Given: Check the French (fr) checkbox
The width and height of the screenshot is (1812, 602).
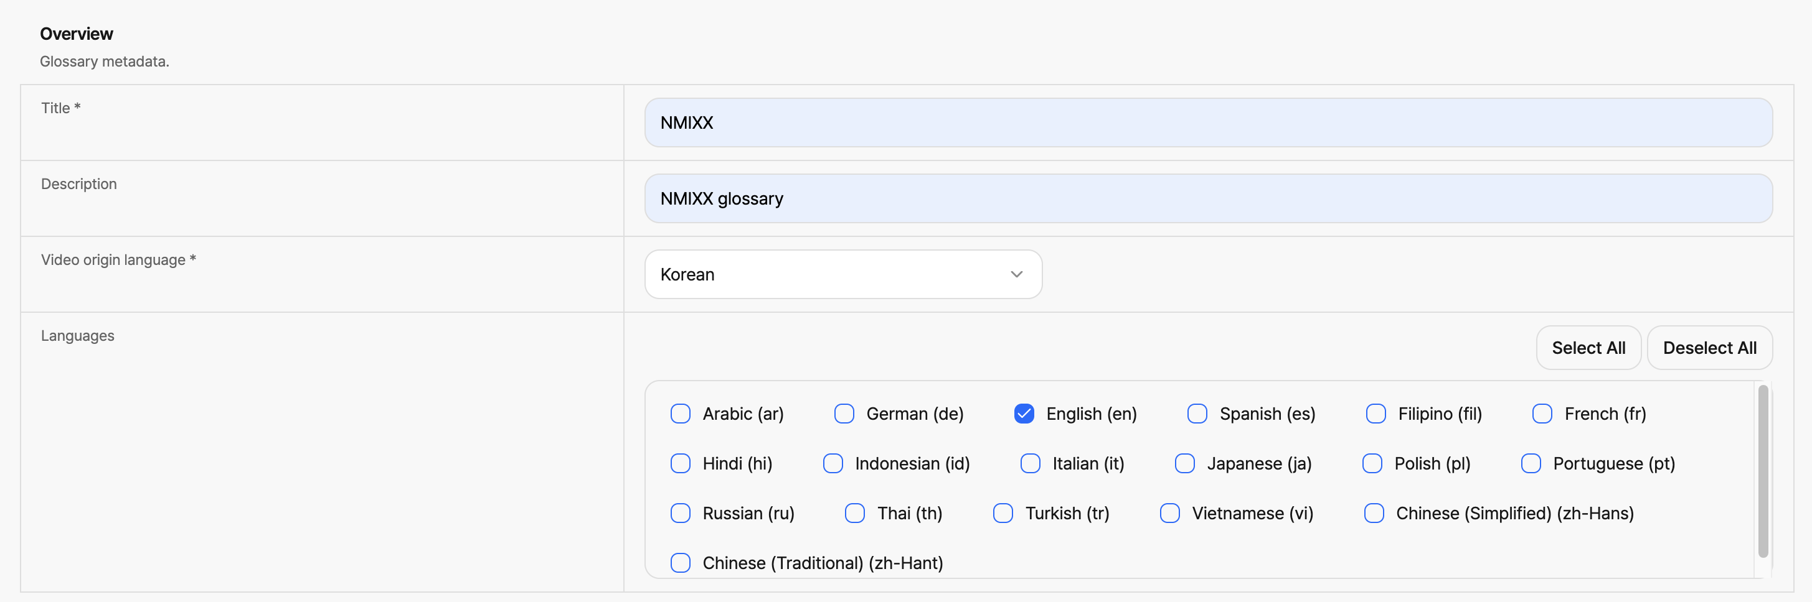Looking at the screenshot, I should click(1542, 414).
